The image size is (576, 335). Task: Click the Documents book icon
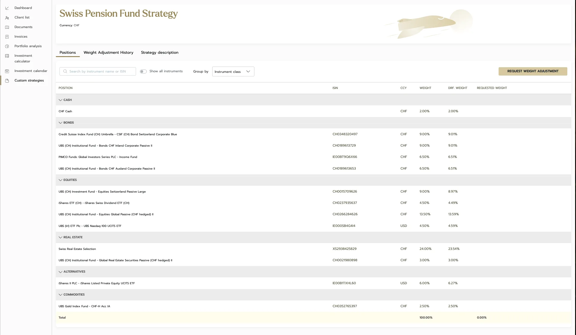tap(7, 27)
